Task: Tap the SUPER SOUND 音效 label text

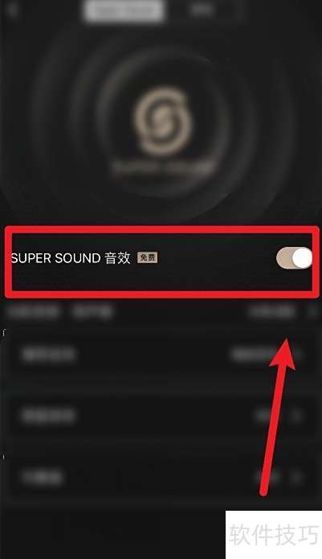Action: 71,257
